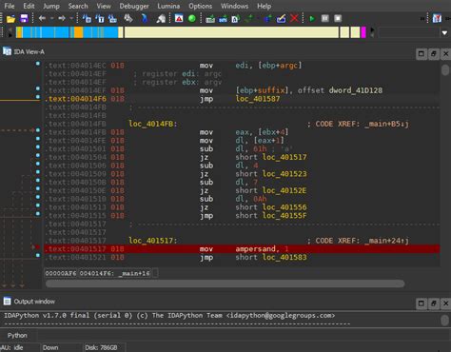Click the open file folder icon
This screenshot has width=451, height=352.
(10, 19)
